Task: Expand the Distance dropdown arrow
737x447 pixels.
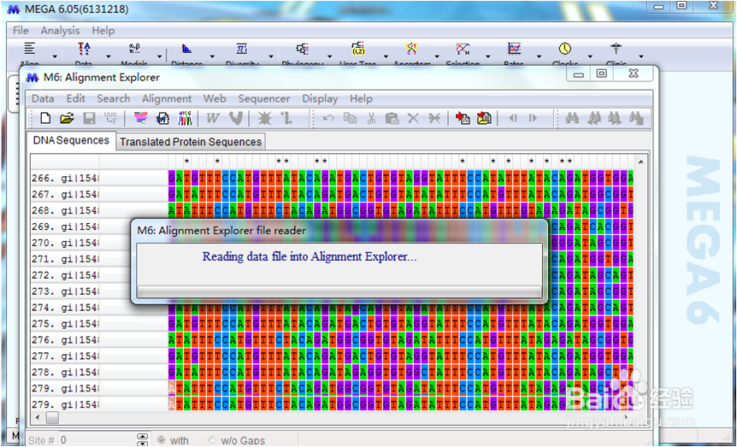Action: 212,56
